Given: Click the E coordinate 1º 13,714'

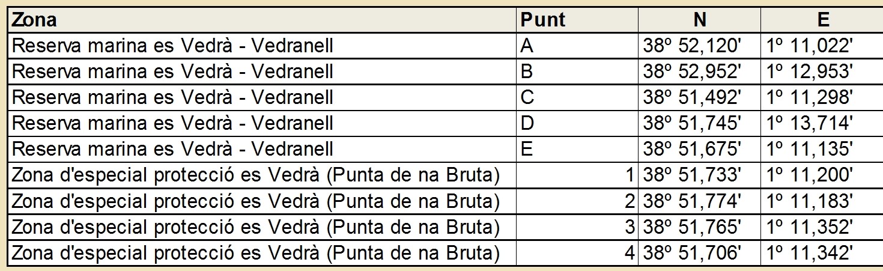Looking at the screenshot, I should (810, 123).
